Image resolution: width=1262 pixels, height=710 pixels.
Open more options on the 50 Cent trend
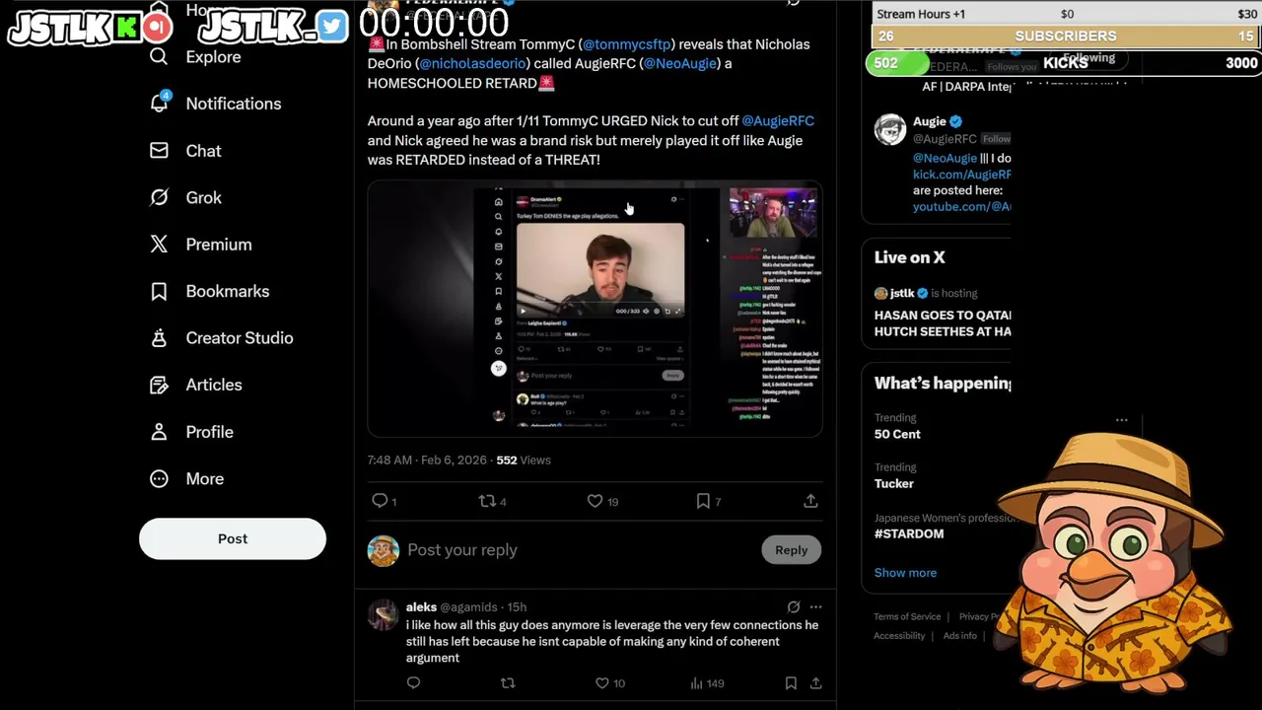click(x=1121, y=420)
